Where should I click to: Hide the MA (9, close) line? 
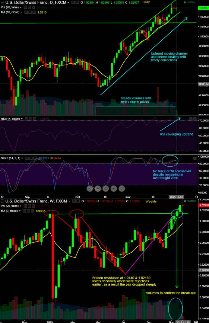24,211
